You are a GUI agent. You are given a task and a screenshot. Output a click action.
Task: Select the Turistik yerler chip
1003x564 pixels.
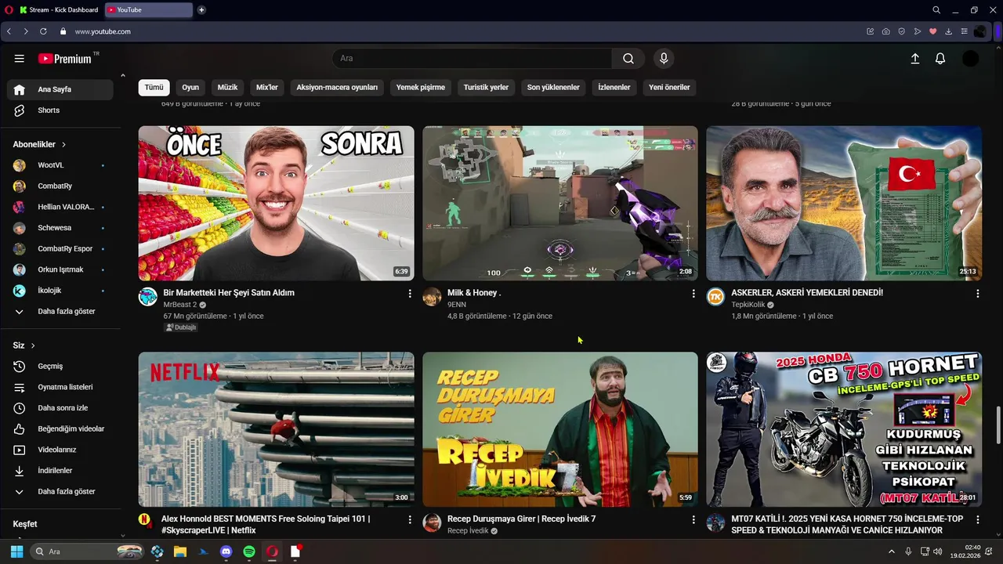click(486, 87)
